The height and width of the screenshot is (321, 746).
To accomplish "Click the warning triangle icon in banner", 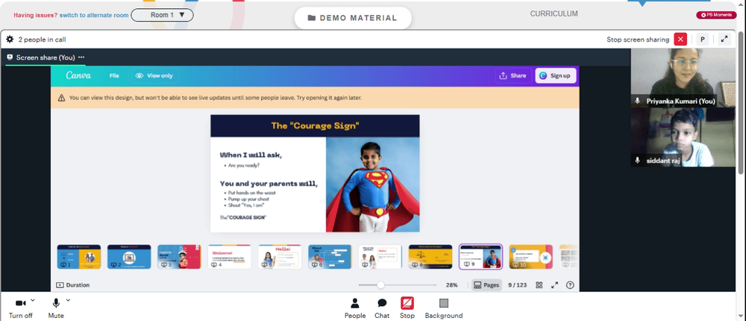I will (61, 98).
